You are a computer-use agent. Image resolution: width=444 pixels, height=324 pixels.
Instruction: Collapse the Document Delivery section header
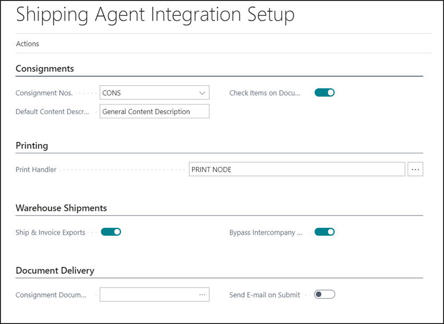(55, 271)
